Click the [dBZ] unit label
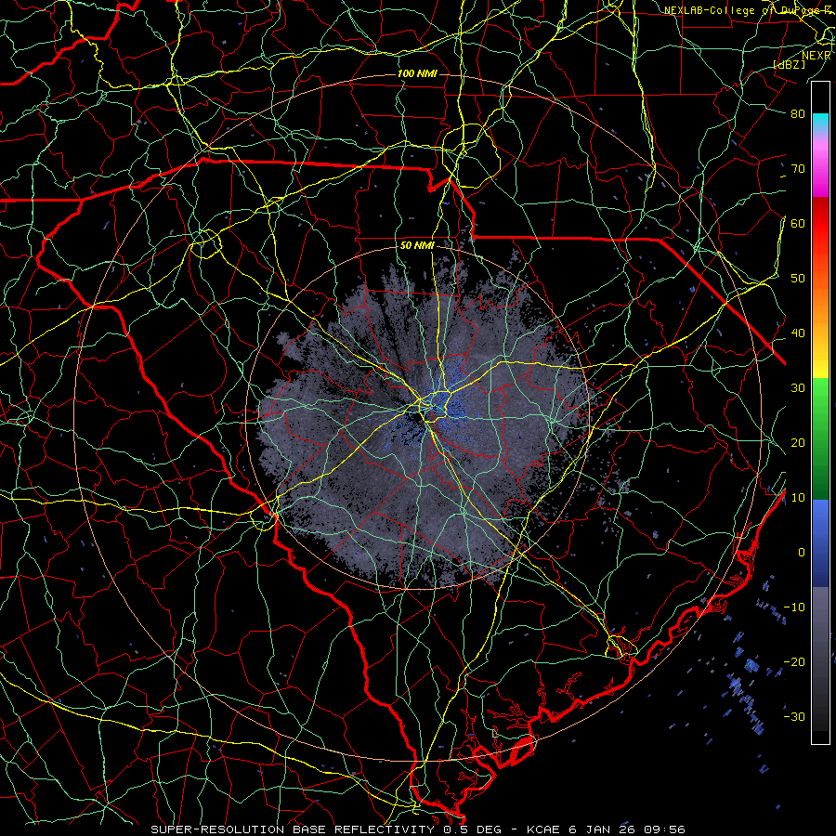836x836 pixels. 789,64
